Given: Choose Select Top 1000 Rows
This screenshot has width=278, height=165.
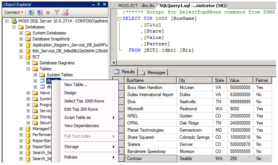Looking at the screenshot, I should (x=84, y=101).
